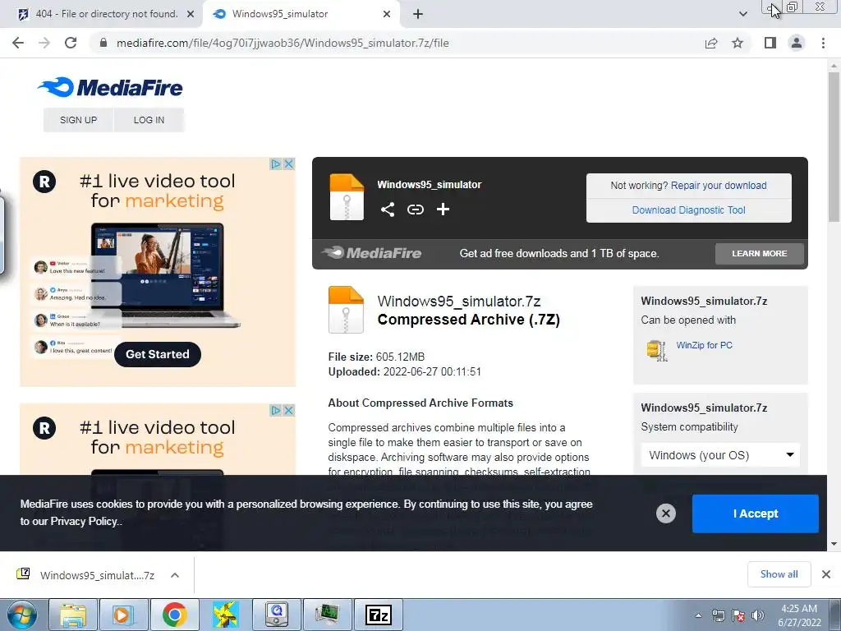The width and height of the screenshot is (841, 631).
Task: Click the File size 605.12MB text
Action: 376,357
